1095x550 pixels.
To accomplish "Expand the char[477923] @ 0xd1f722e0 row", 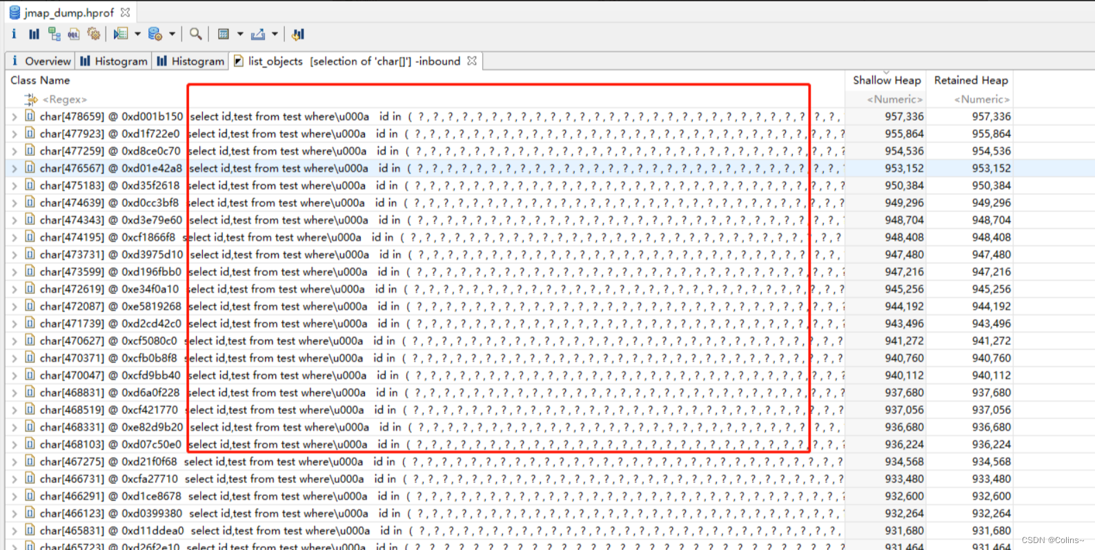I will (14, 134).
